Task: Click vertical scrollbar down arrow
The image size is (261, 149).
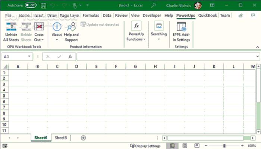Action: [x=258, y=132]
